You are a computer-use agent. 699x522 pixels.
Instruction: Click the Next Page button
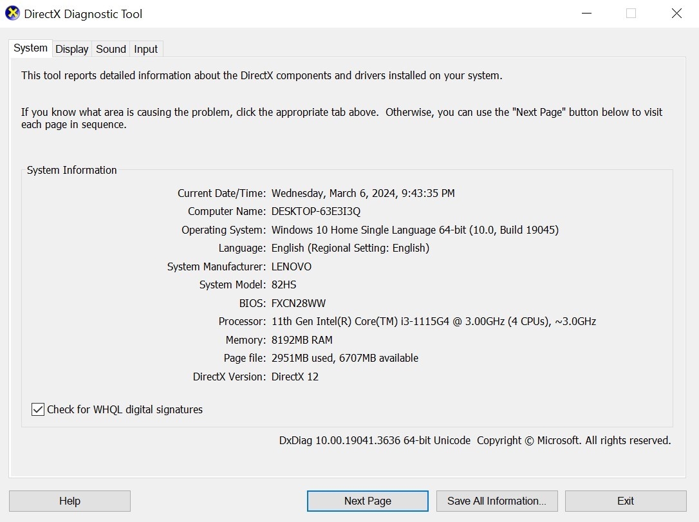coord(367,501)
